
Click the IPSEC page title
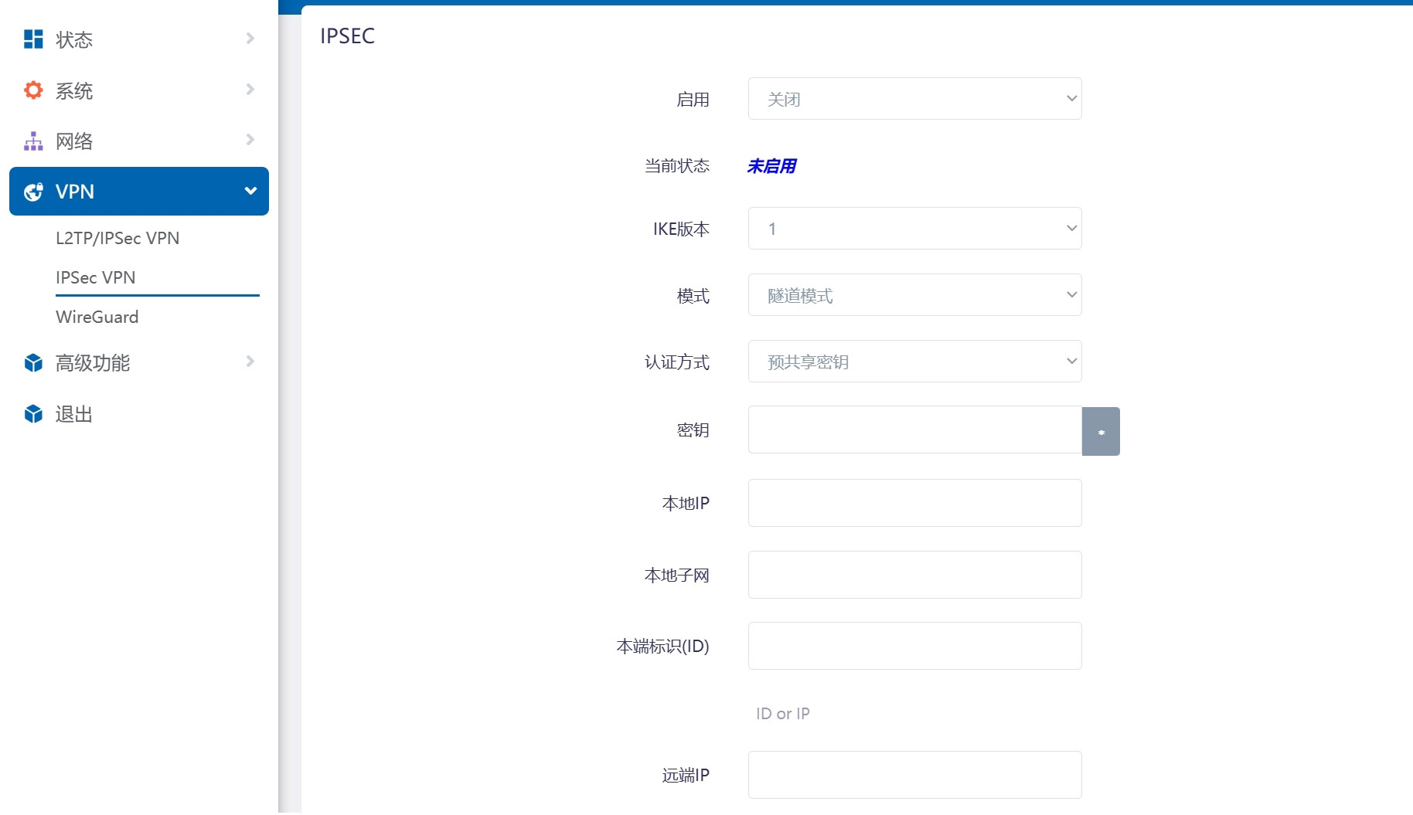(x=346, y=36)
